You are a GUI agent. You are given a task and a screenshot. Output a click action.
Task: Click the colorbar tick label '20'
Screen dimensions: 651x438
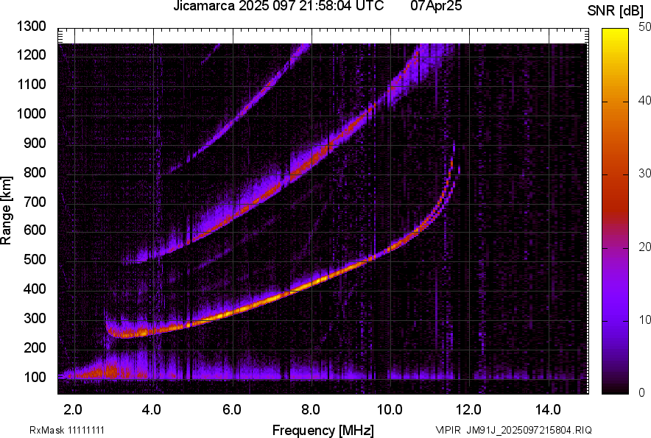(x=644, y=247)
